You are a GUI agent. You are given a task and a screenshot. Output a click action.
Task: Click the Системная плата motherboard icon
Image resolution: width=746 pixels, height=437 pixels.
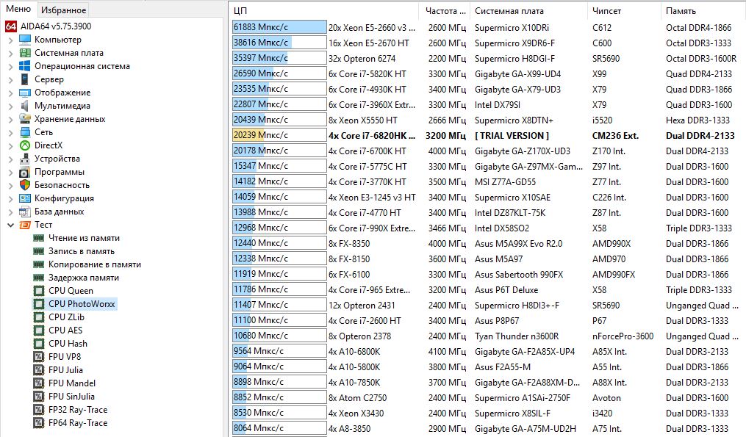25,53
